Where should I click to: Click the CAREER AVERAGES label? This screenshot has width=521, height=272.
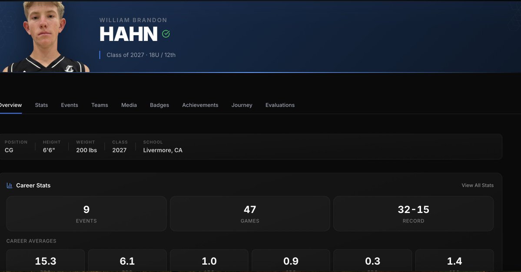31,241
